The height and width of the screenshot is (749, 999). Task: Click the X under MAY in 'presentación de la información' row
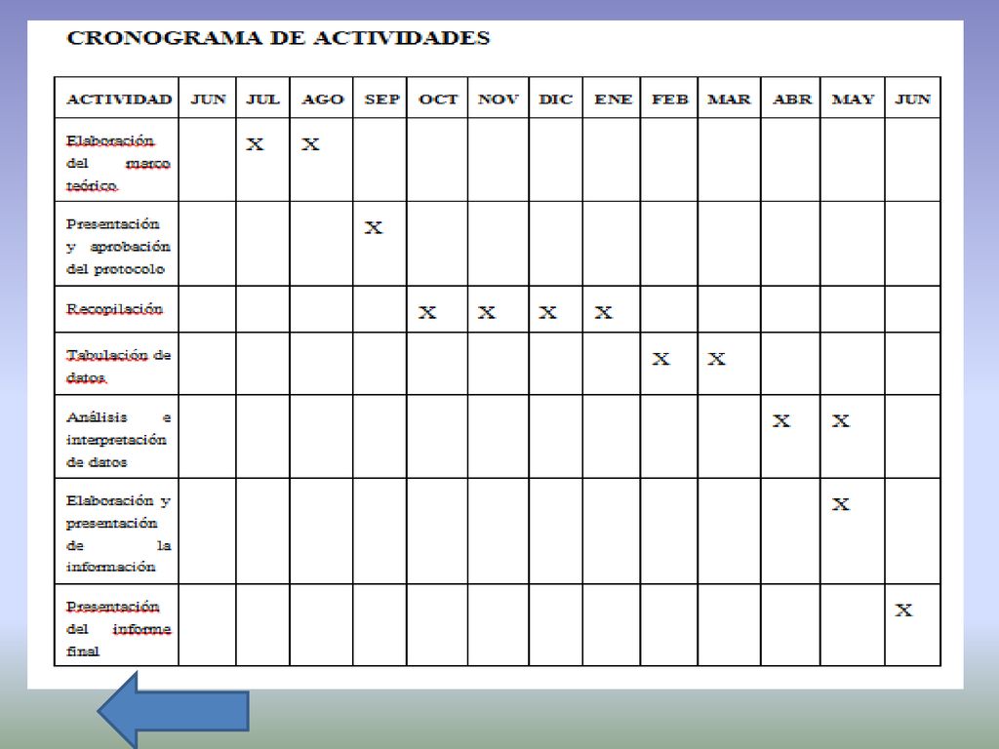point(841,505)
